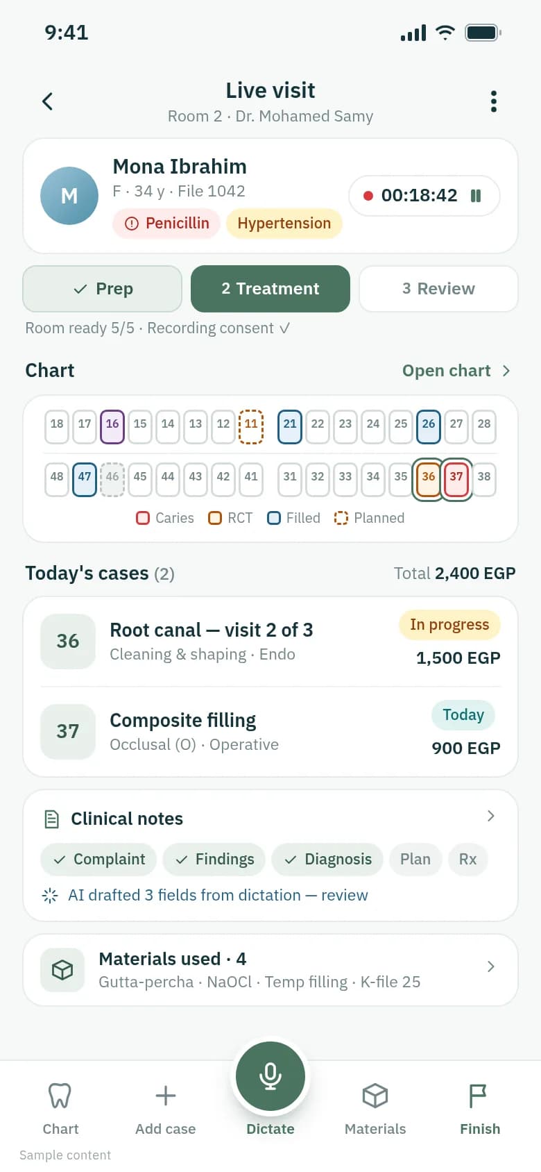
Task: Toggle the Findings notes chip
Action: (x=214, y=859)
